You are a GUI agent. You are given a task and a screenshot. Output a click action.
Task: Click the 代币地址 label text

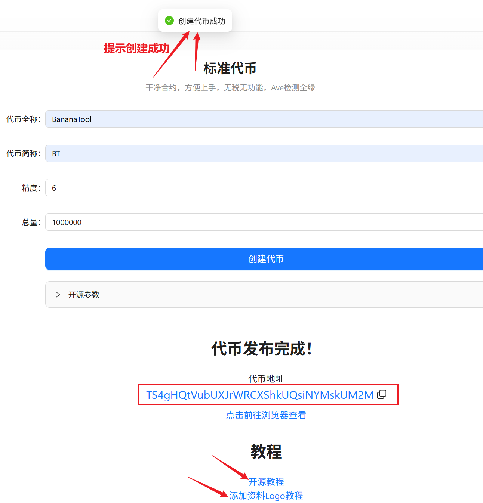(266, 379)
